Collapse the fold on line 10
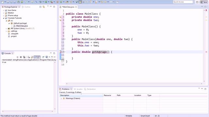Screen dimensions: 209x117 point(65,39)
